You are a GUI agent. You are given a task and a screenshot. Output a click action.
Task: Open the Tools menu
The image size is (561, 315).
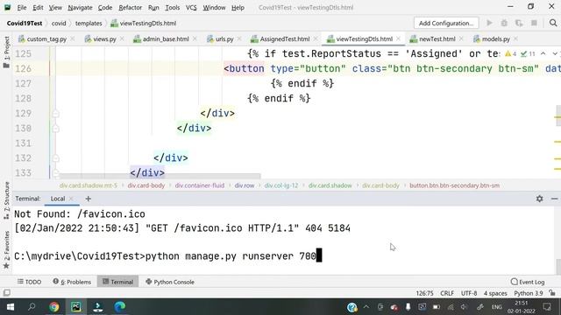(x=172, y=8)
